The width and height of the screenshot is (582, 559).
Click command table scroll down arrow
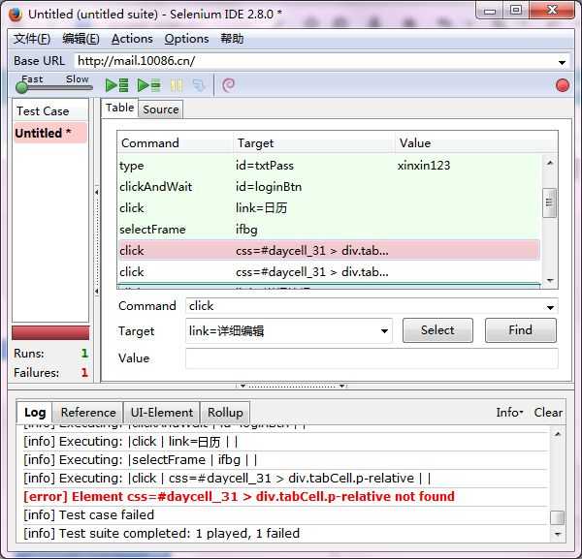(550, 280)
